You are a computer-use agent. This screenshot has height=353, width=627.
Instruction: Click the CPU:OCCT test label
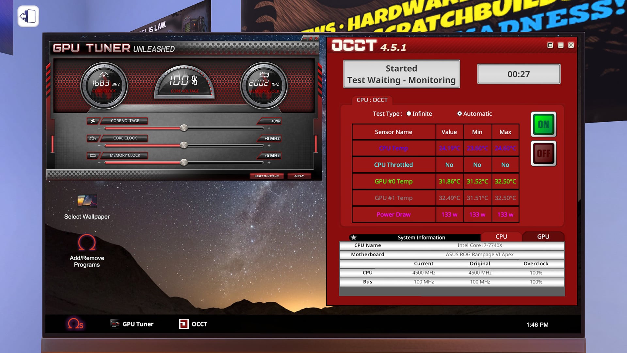tap(372, 100)
